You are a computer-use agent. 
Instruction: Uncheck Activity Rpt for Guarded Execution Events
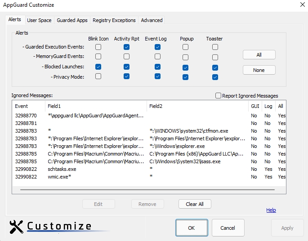tap(126, 47)
